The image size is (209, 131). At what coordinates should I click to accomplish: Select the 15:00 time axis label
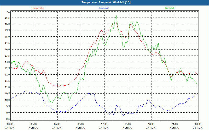pyautogui.click(x=127, y=124)
